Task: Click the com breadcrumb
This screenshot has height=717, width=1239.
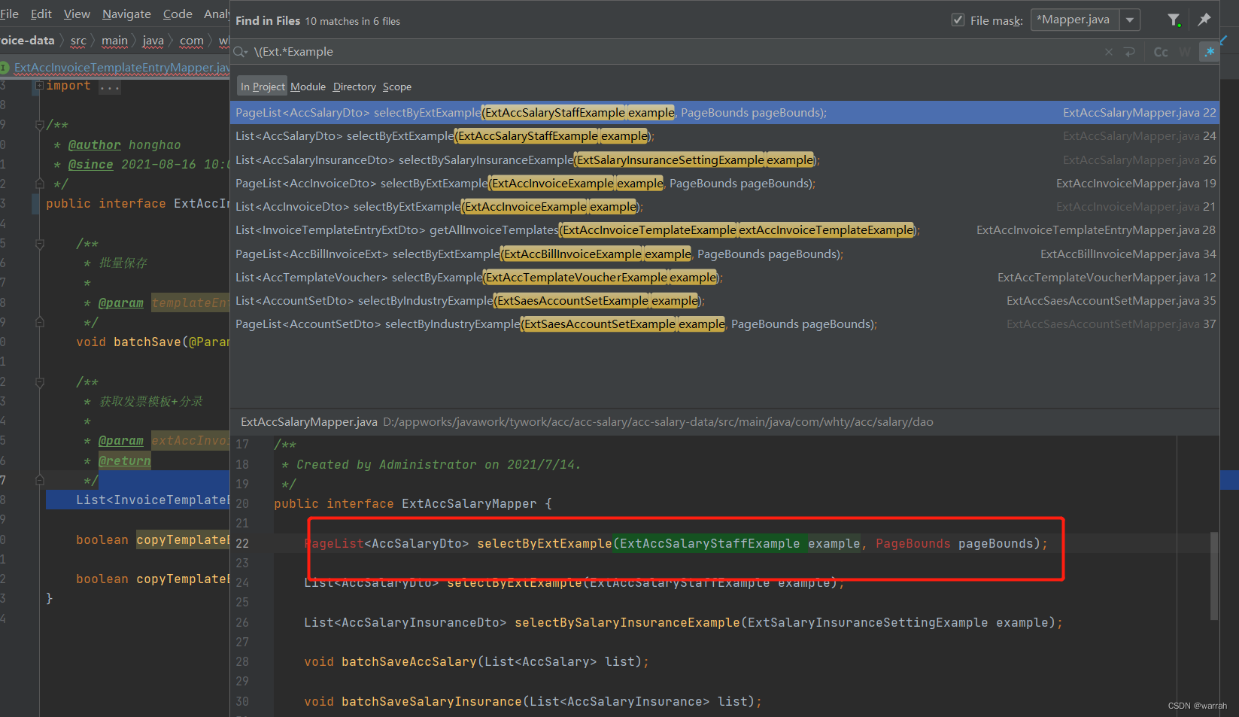Action: point(191,41)
